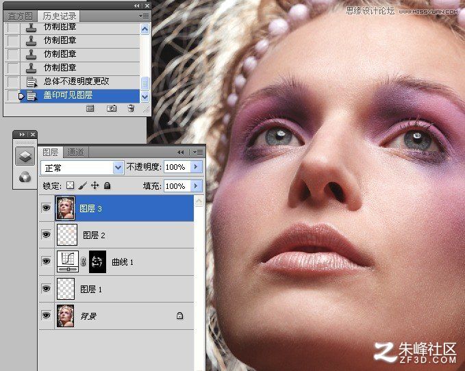Open the 不透明度 slider arrow

pos(197,167)
